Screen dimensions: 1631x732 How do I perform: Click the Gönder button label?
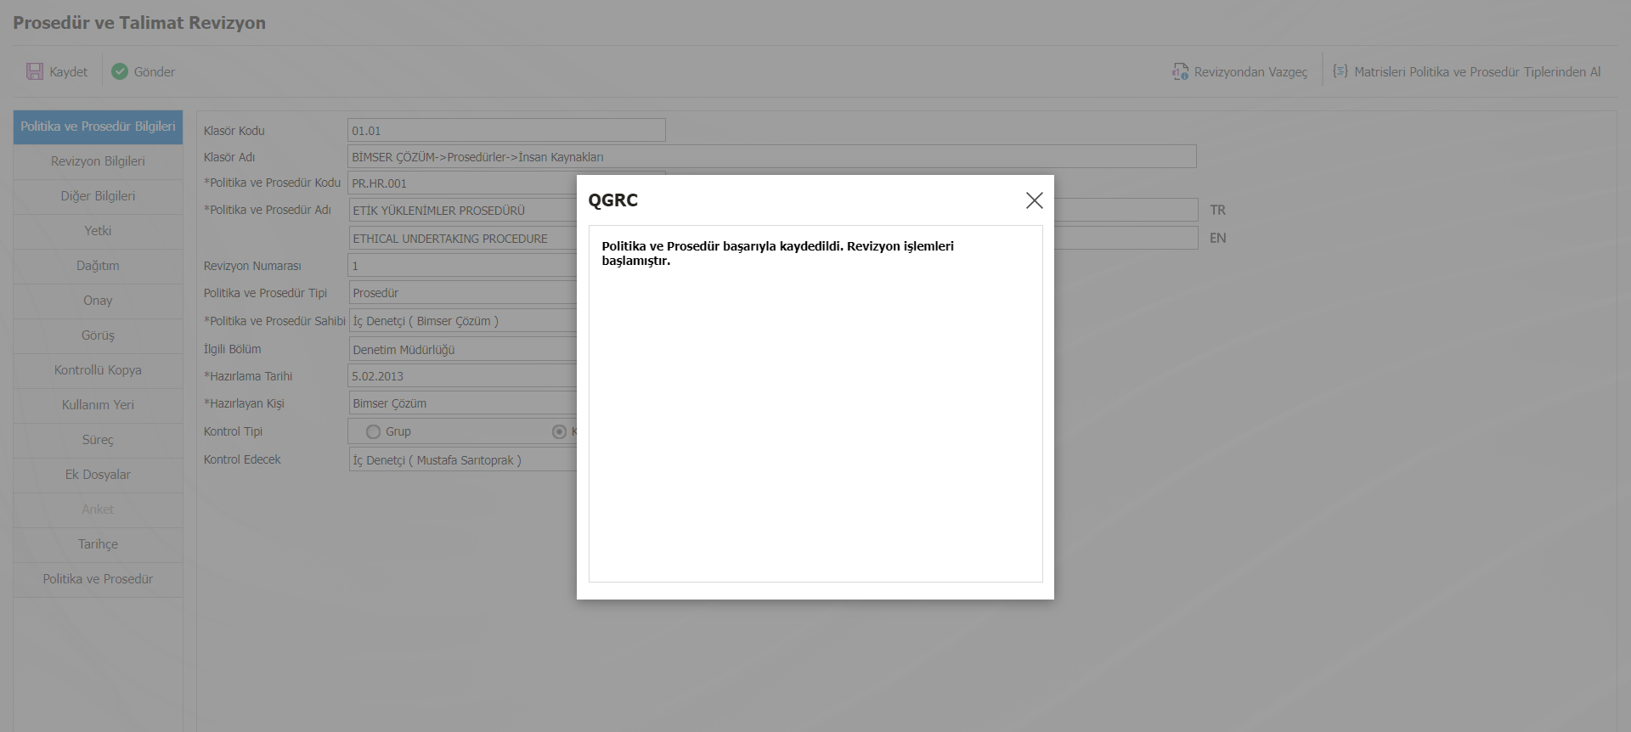155,72
